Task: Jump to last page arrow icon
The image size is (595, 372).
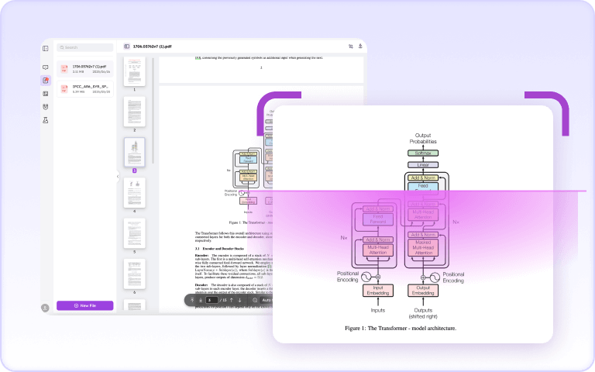Action: tap(201, 300)
